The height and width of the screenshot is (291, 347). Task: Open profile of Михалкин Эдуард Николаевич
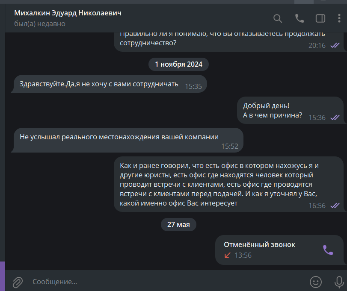tap(68, 13)
